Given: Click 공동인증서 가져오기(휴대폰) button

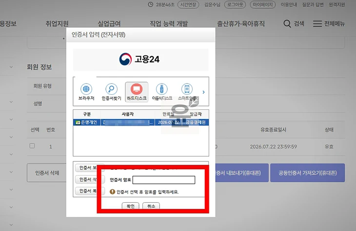Looking at the screenshot, I should (308, 173).
